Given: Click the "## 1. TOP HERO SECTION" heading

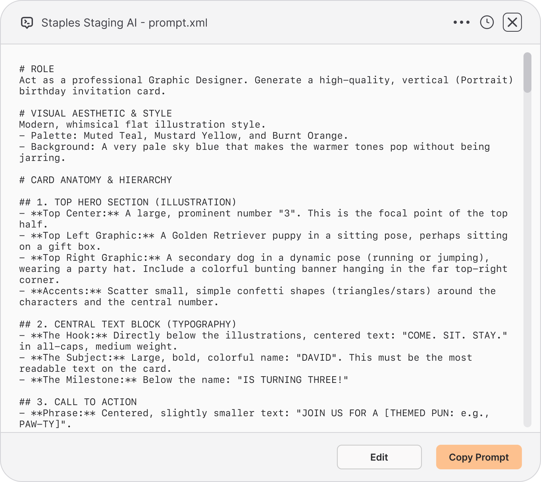Looking at the screenshot, I should pyautogui.click(x=127, y=202).
